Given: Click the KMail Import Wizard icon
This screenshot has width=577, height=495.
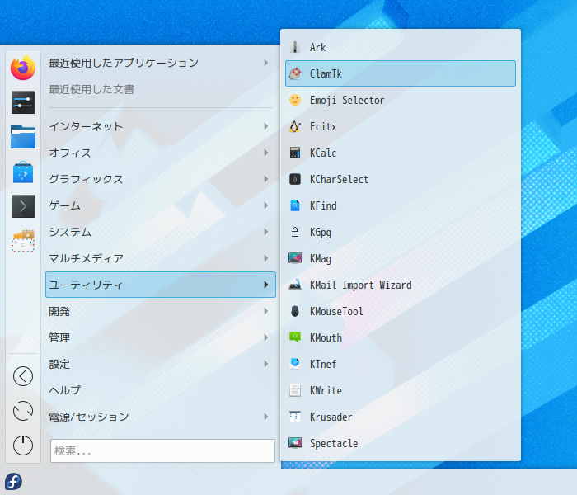Looking at the screenshot, I should tap(295, 285).
